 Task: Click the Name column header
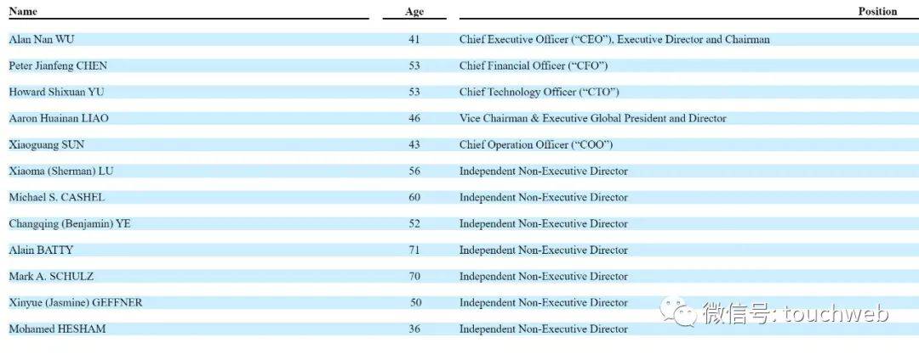23,12
